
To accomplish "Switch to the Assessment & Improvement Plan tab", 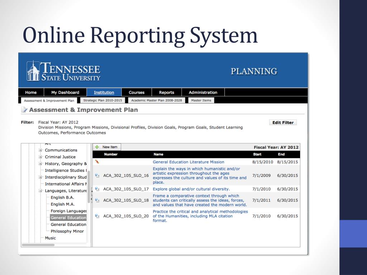I will pyautogui.click(x=49, y=101).
